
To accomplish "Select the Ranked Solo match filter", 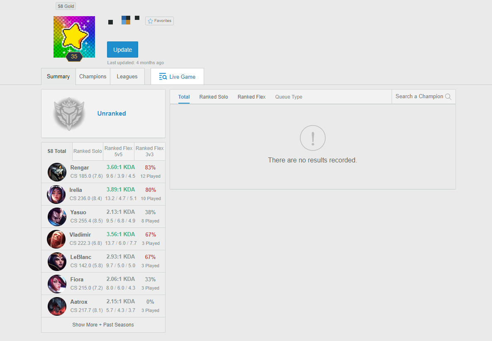I will click(x=214, y=97).
